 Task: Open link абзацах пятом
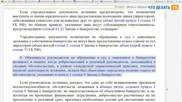tap(111, 87)
